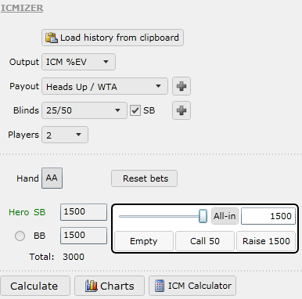This screenshot has width=302, height=299.
Task: Select the BB radio button
Action: [20, 236]
